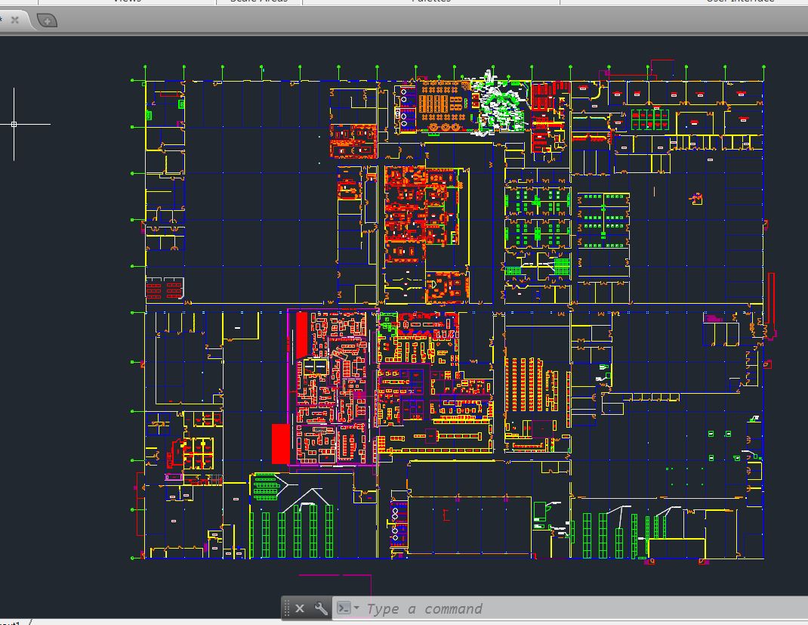Open the recent commands dropdown arrow
808x625 pixels.
[356, 608]
